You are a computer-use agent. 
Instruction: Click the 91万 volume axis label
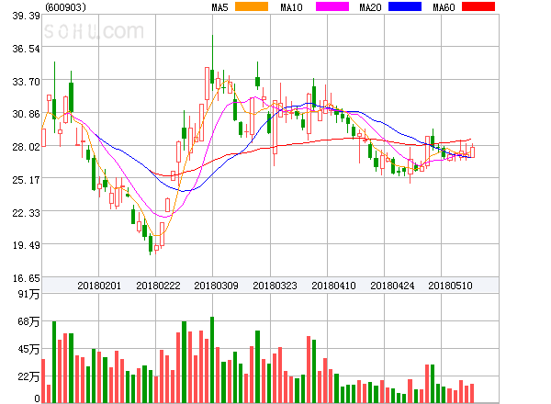coord(28,294)
